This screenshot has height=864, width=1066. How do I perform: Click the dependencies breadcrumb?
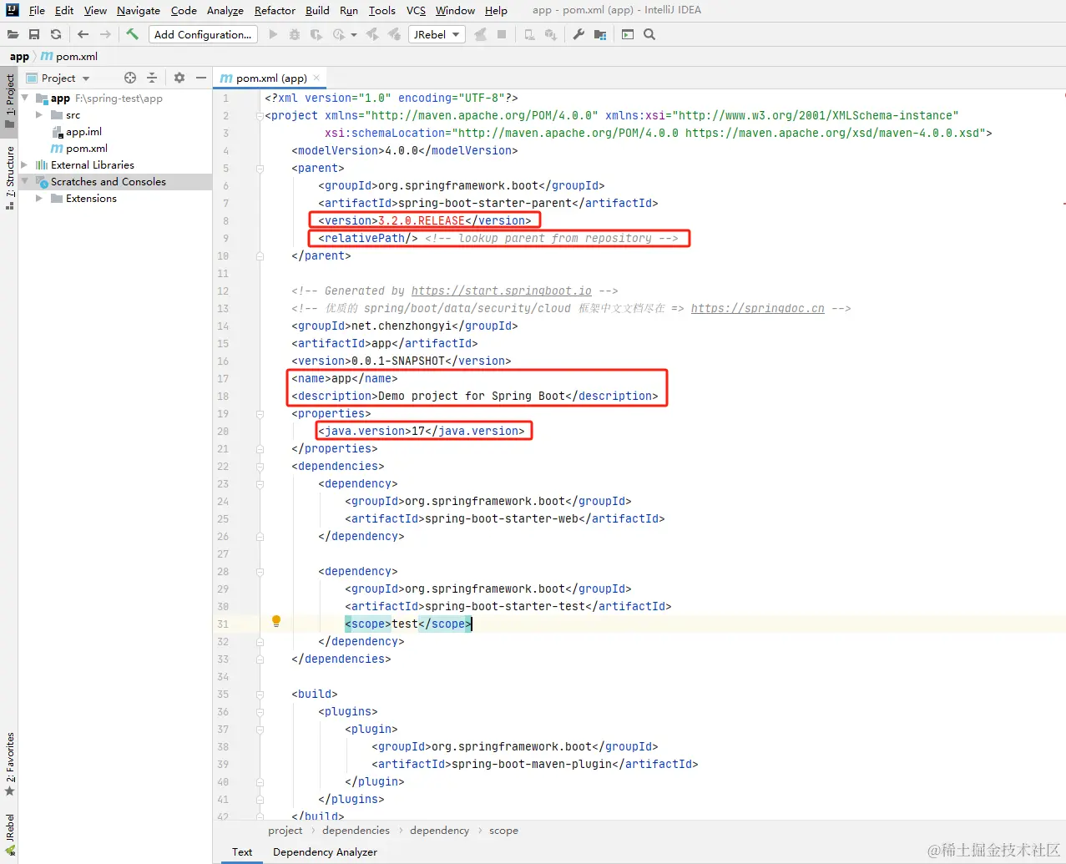356,831
